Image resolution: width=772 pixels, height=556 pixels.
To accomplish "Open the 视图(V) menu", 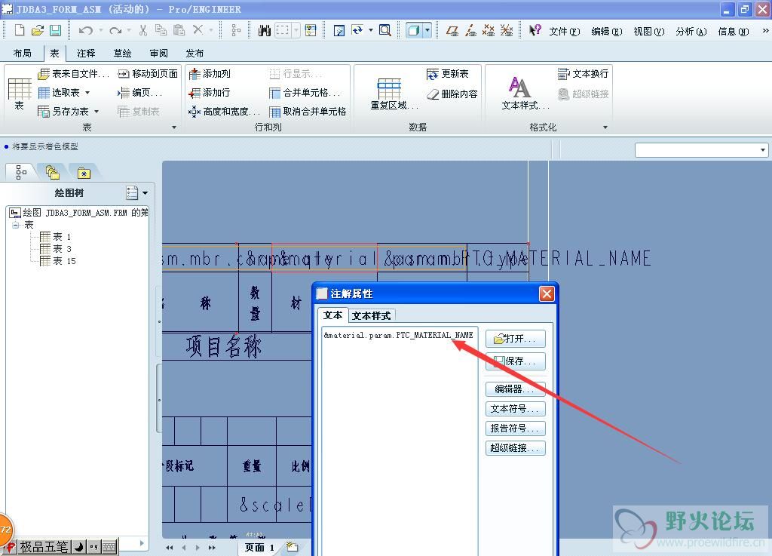I will (649, 32).
